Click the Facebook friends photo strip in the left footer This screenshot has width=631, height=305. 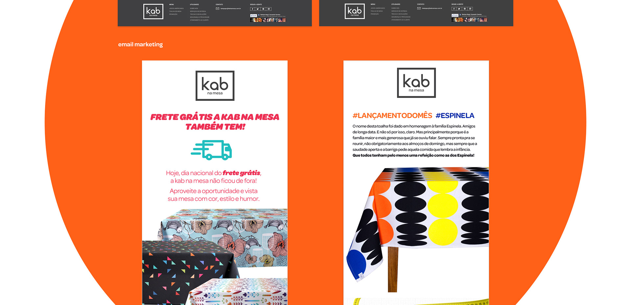click(x=268, y=20)
